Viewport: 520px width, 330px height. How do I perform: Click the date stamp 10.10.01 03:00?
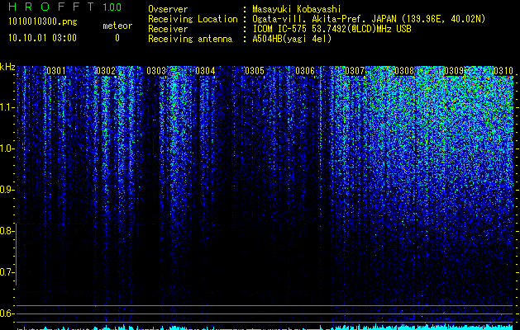coord(42,38)
